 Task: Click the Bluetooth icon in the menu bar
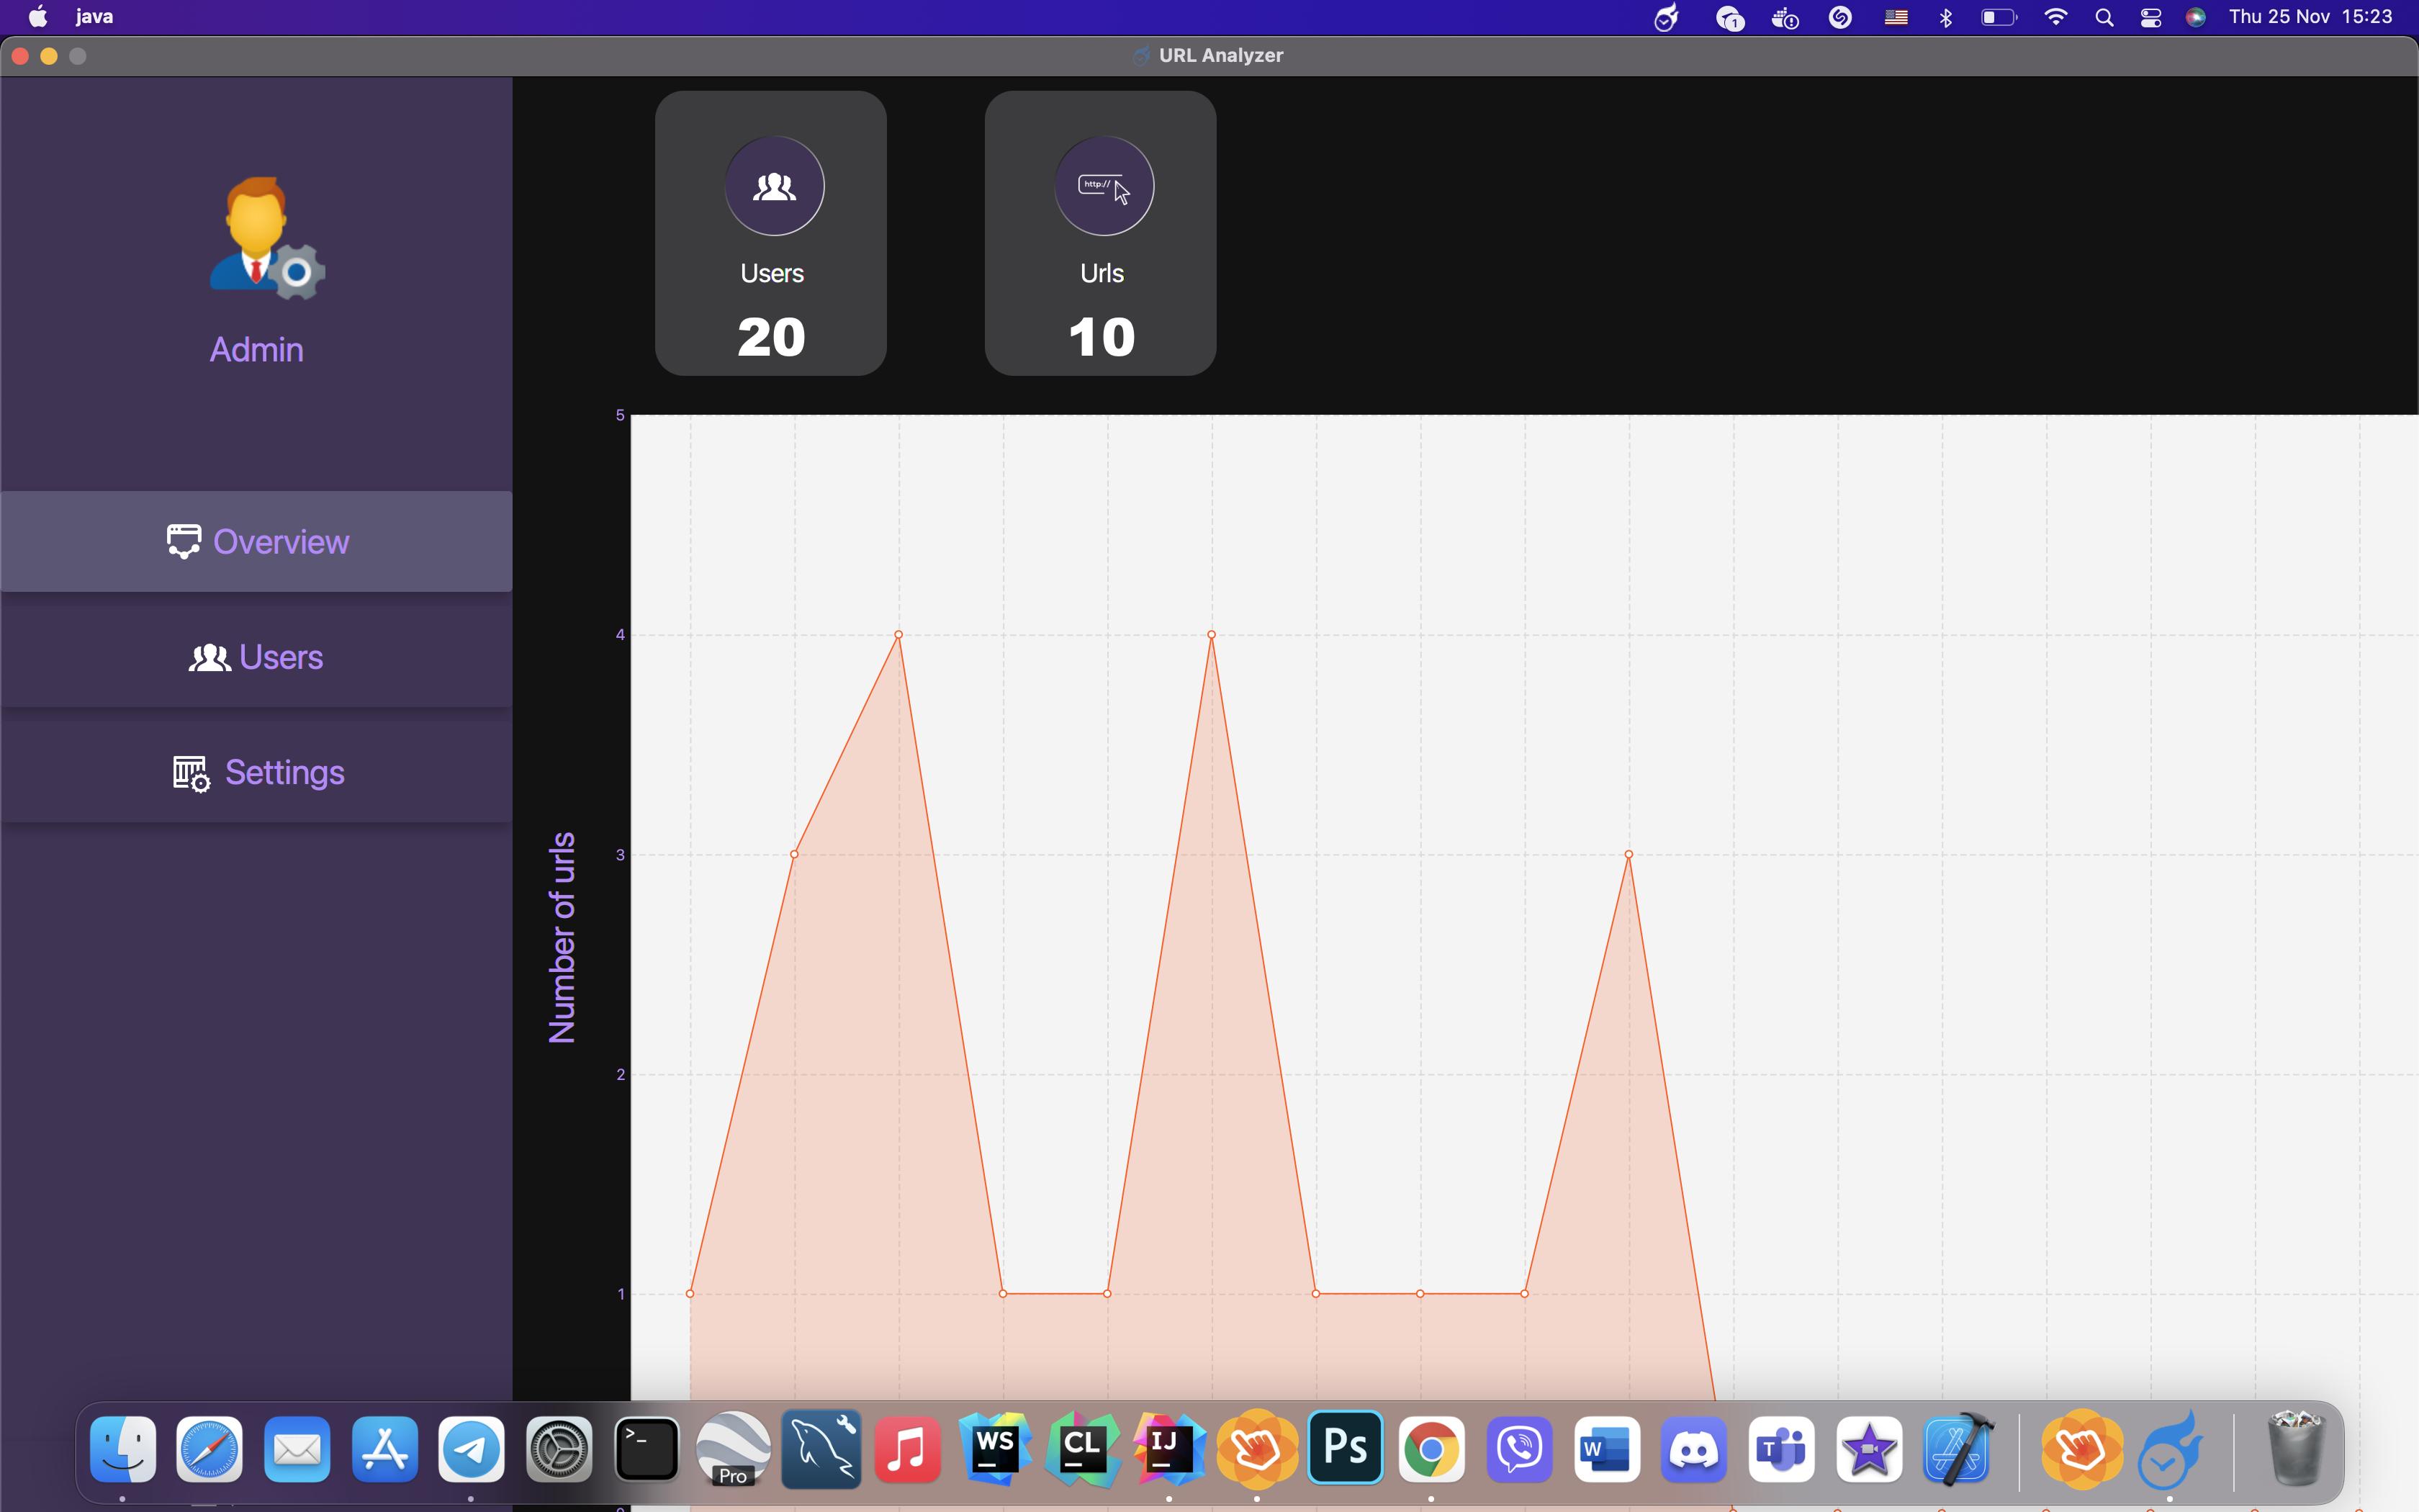coord(1946,18)
